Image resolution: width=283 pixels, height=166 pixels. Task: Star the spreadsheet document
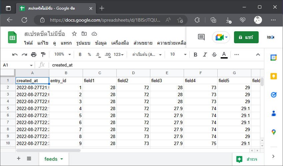[x=74, y=34]
